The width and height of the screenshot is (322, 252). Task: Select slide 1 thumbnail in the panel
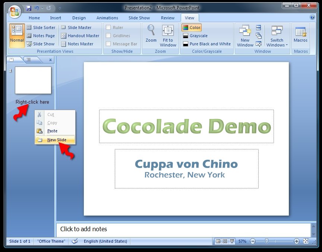[33, 80]
